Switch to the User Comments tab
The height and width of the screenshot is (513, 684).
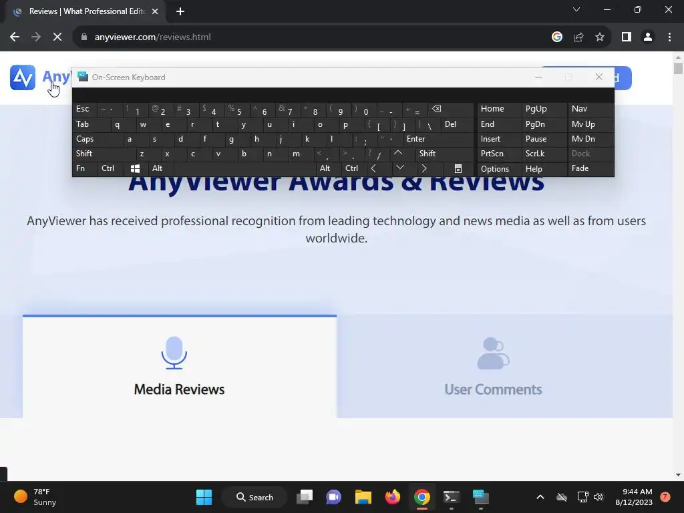505,367
